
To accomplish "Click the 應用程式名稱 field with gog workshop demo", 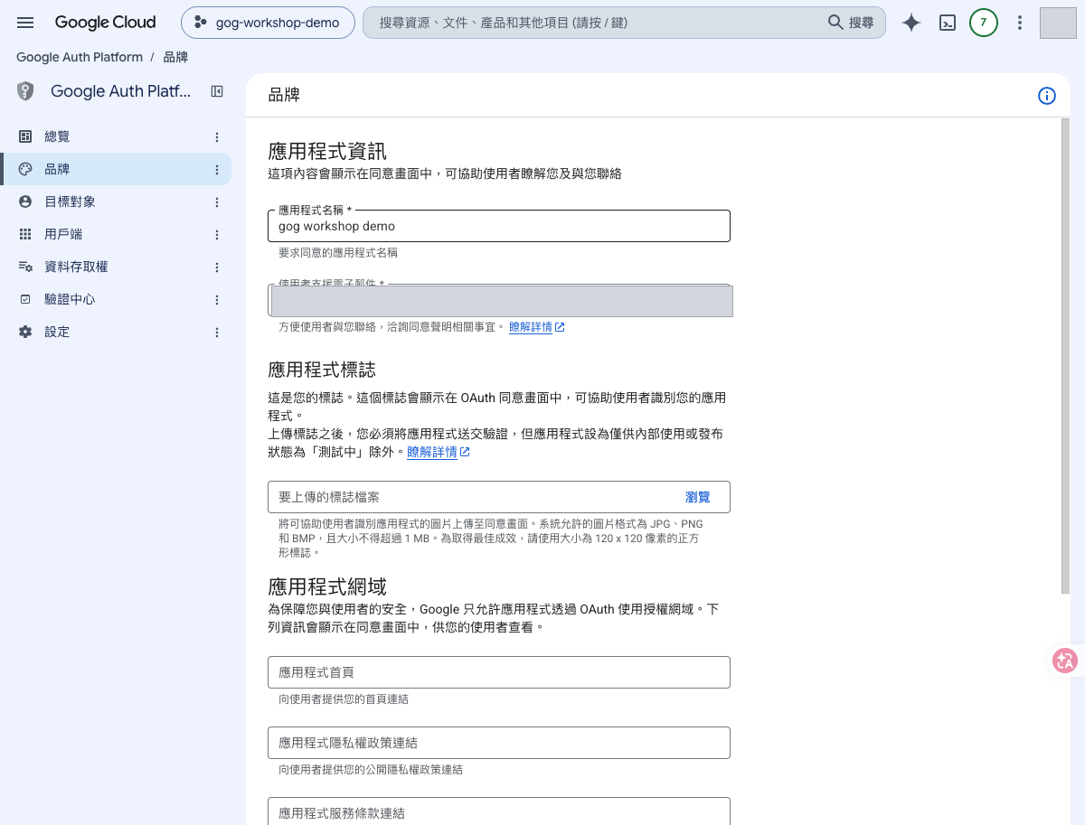I will [499, 226].
